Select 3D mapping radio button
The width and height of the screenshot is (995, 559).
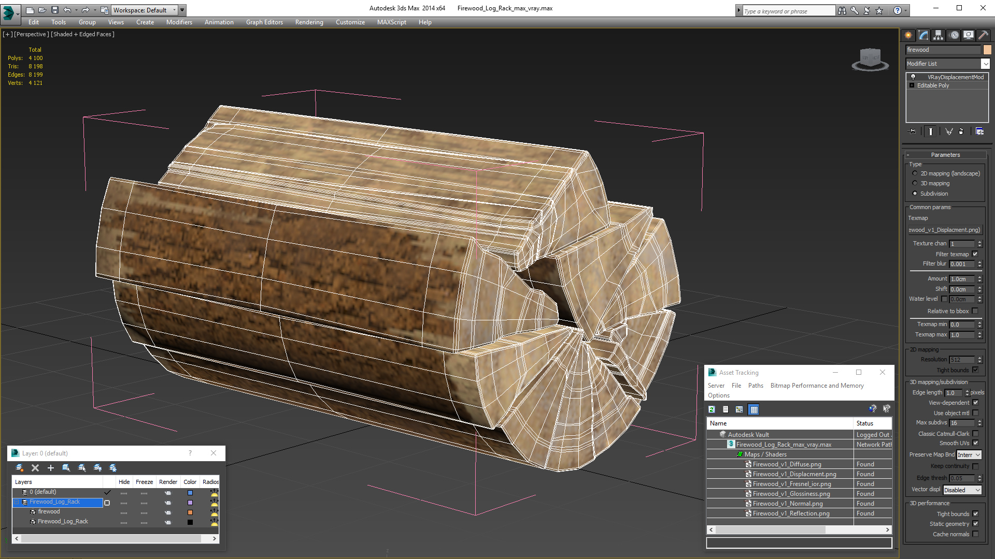(915, 183)
